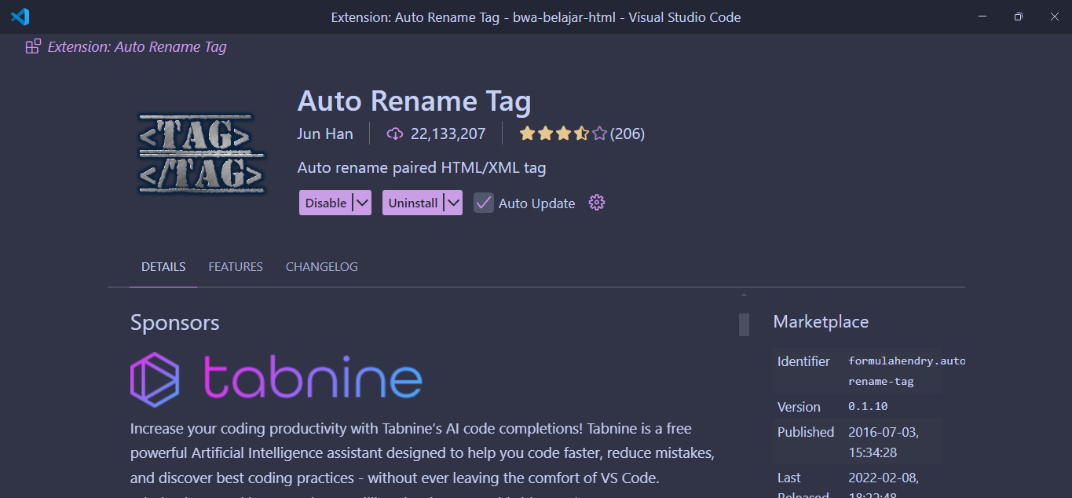Uninstall the Auto Rename Tag extension

click(x=413, y=203)
